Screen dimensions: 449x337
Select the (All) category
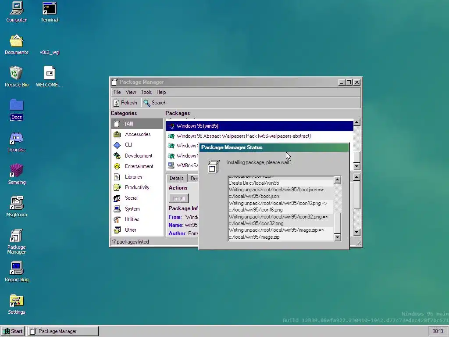[x=137, y=124]
